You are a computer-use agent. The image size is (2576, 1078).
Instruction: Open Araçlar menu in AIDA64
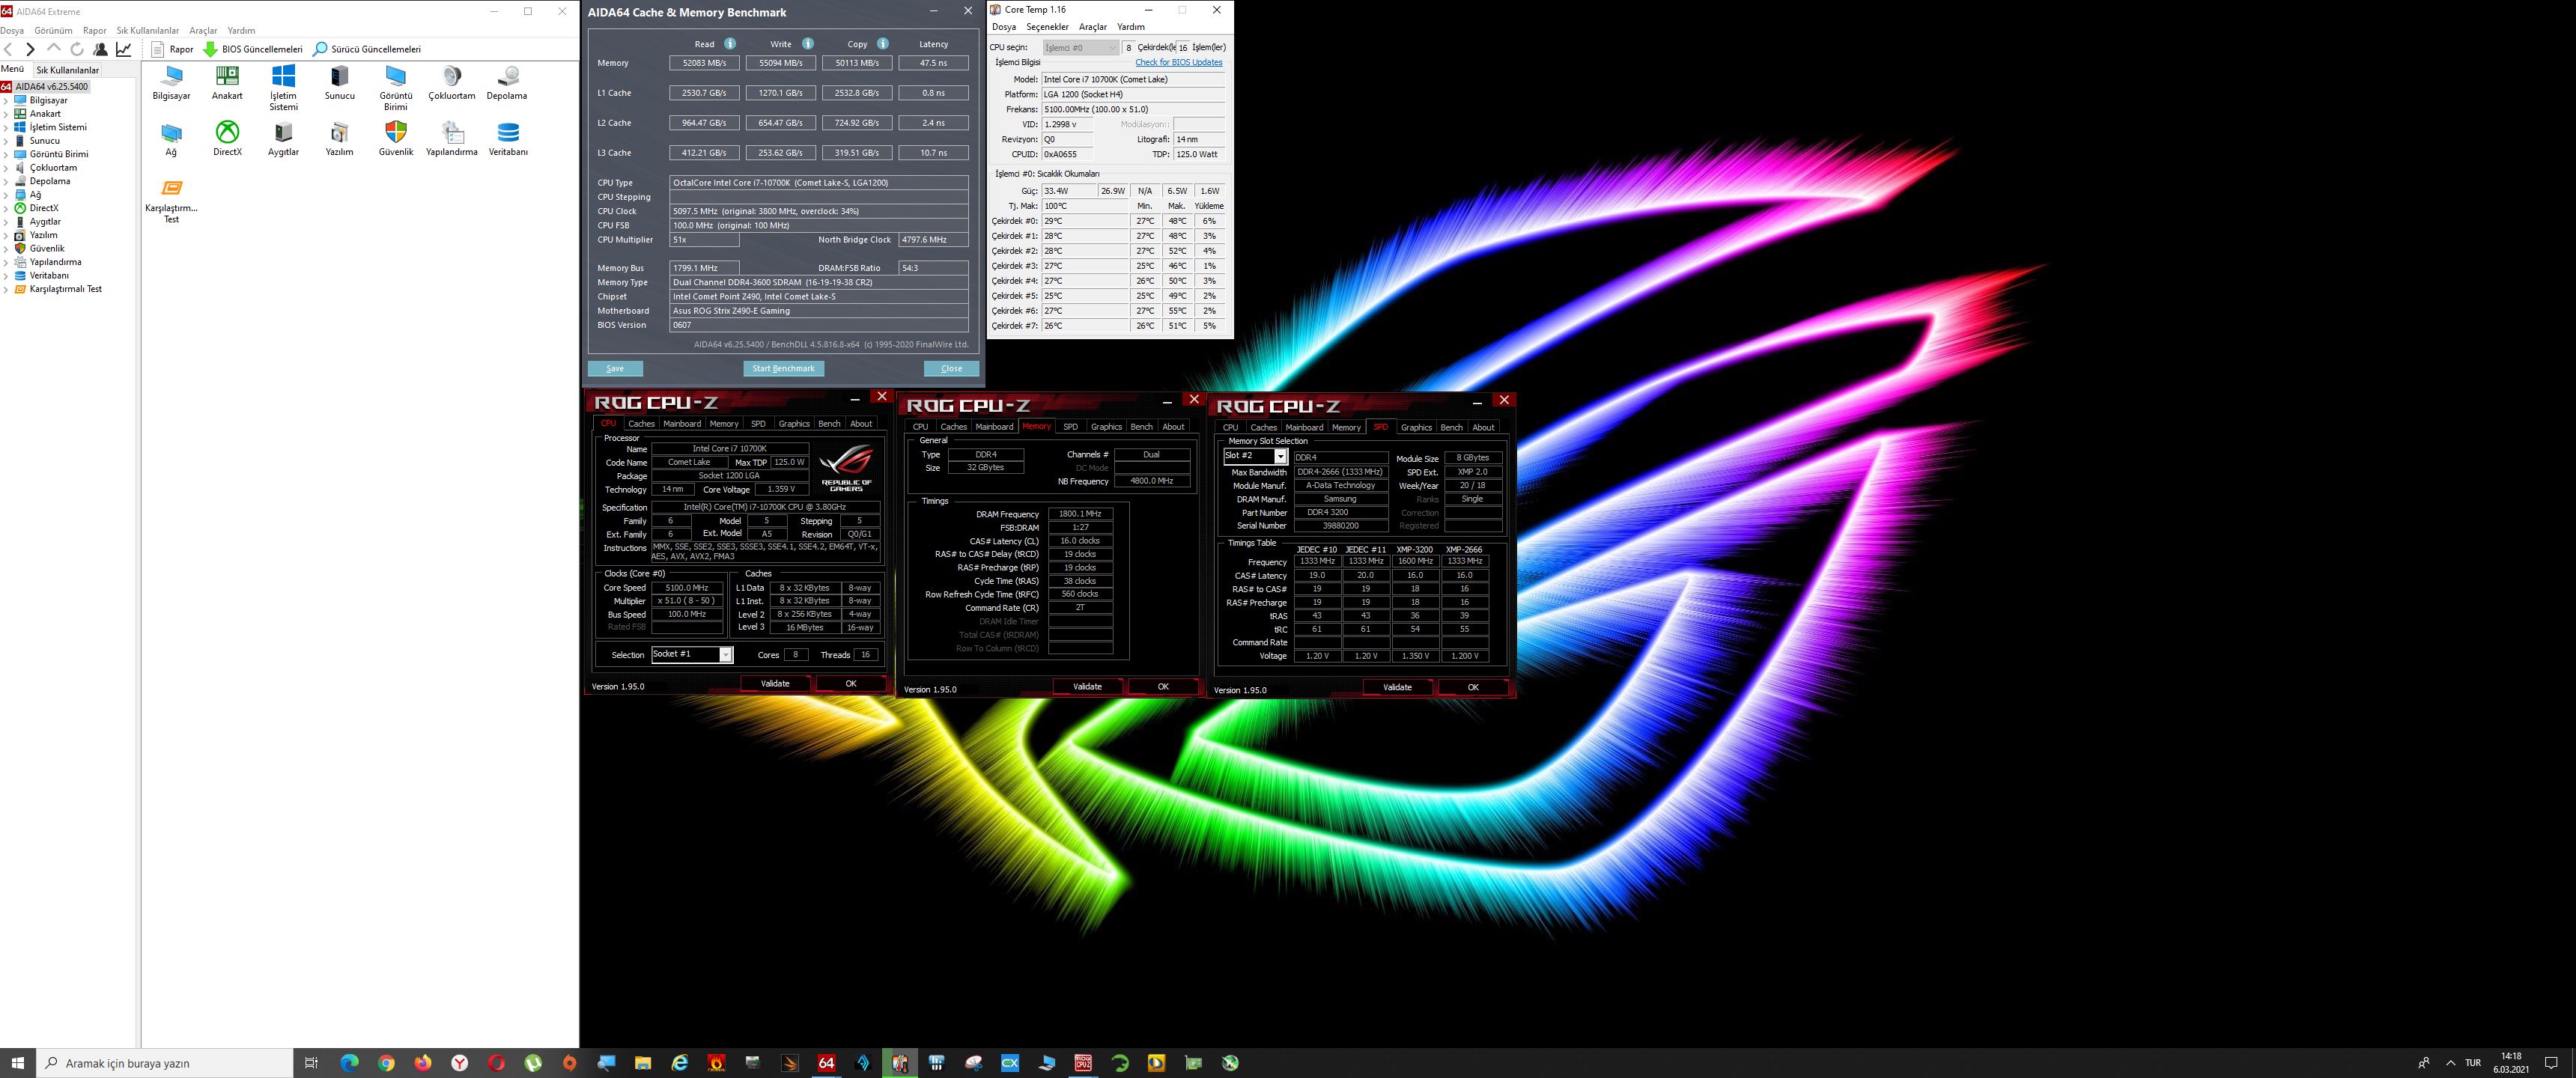[203, 31]
